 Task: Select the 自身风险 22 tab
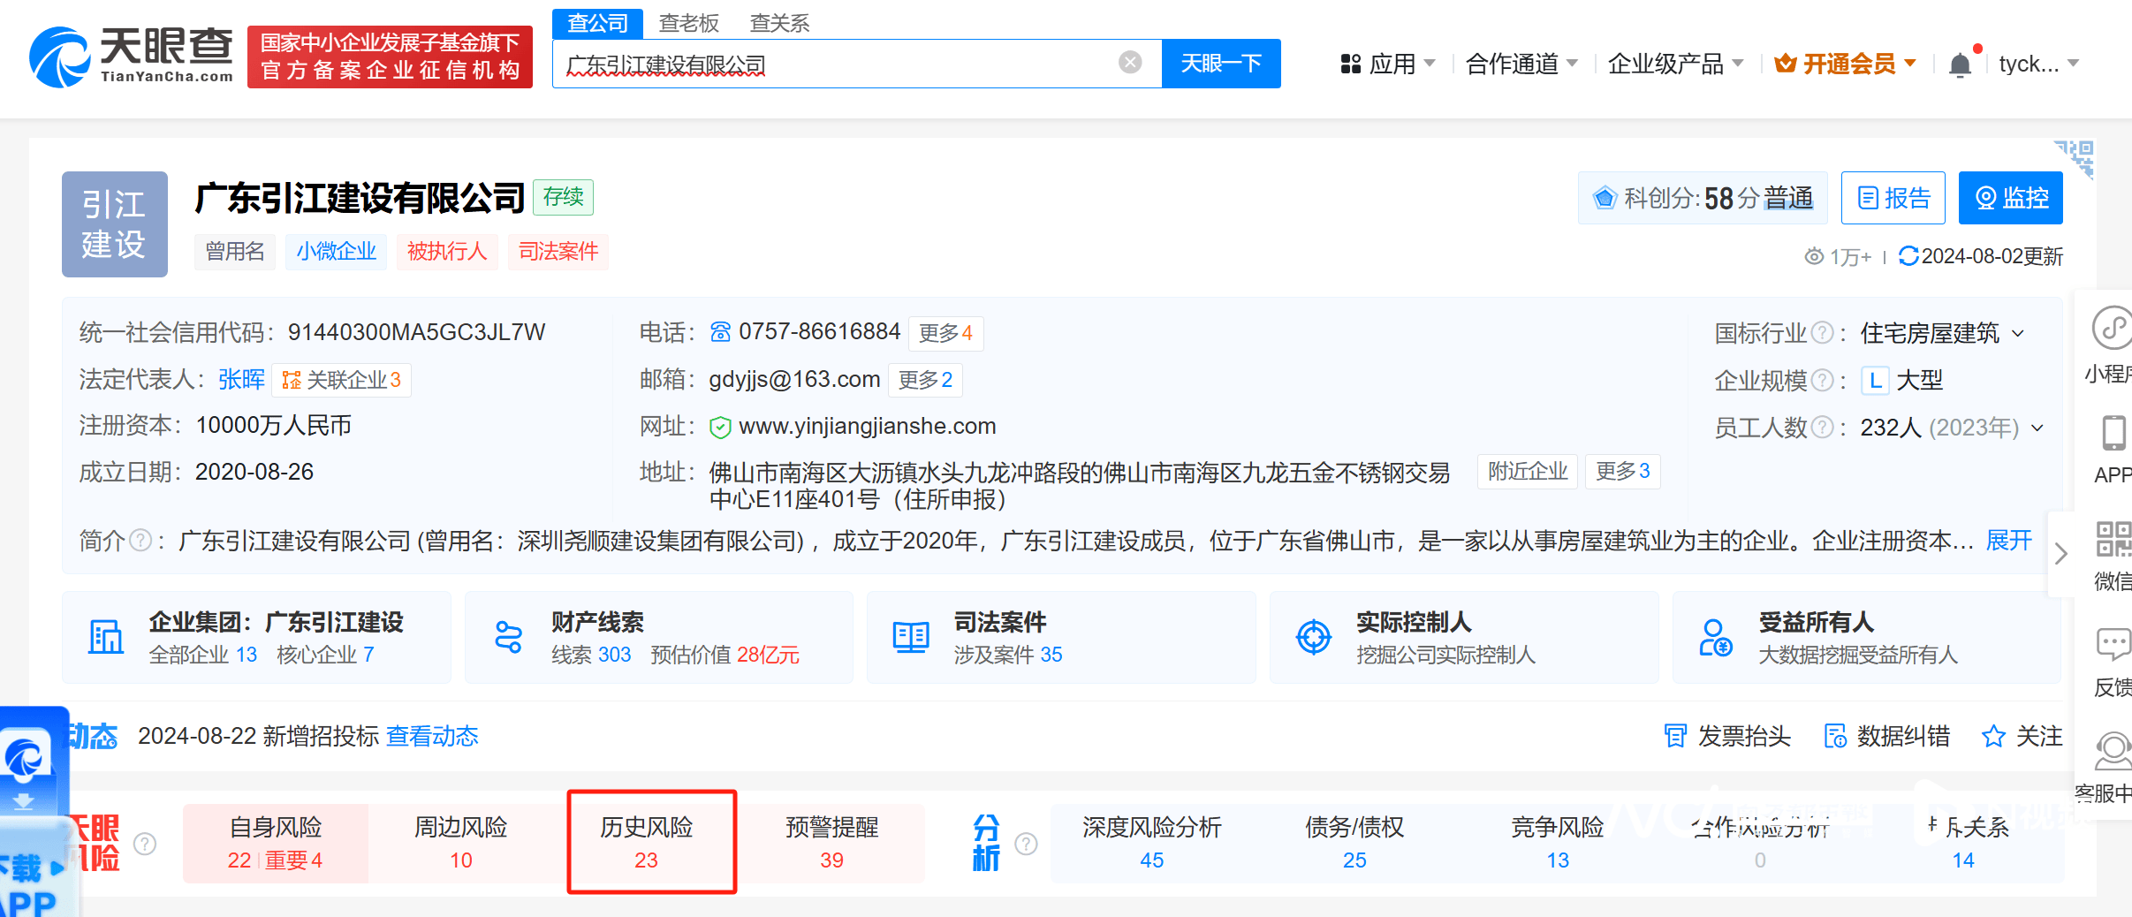(x=276, y=843)
